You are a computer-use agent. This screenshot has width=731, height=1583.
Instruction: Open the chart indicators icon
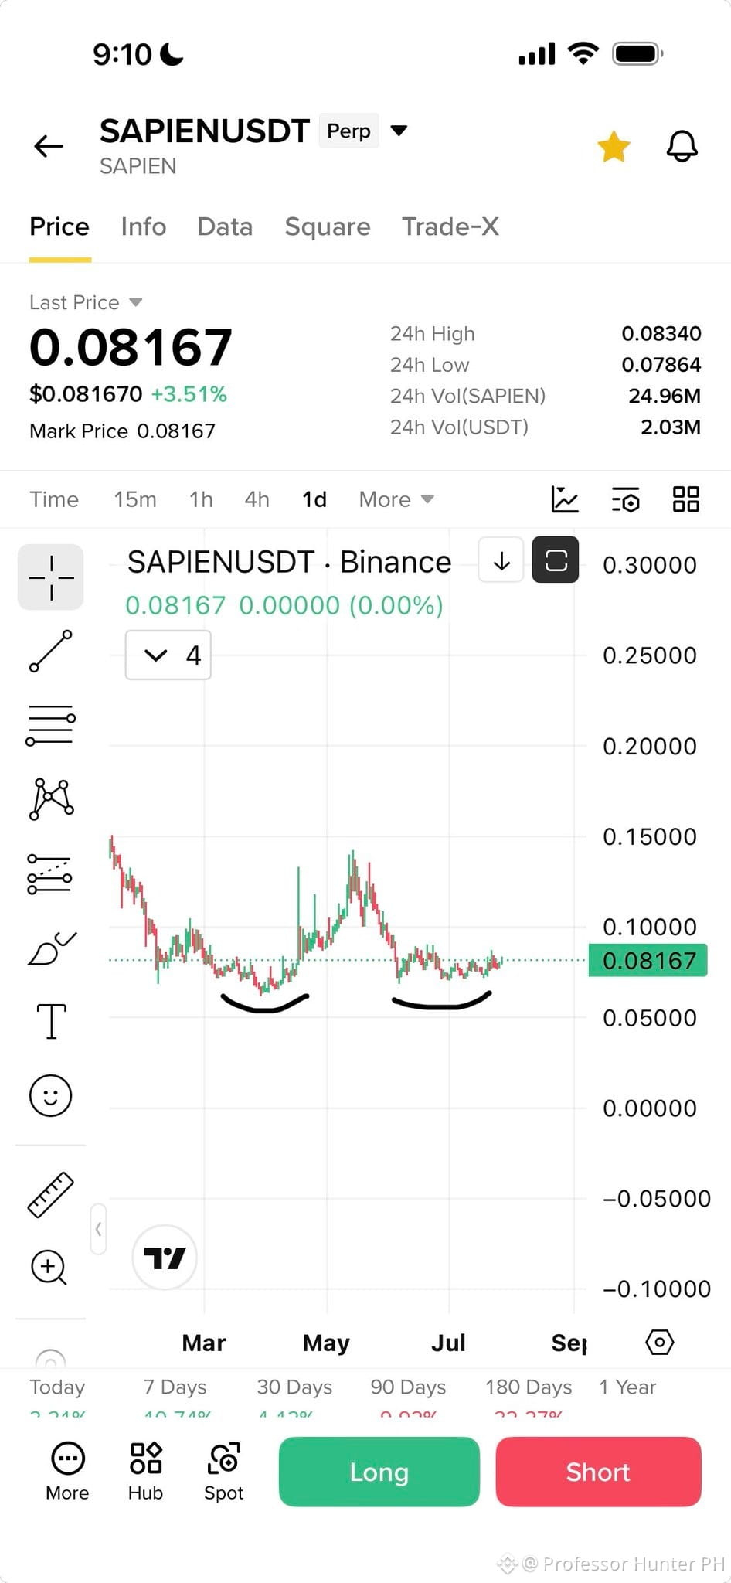pyautogui.click(x=565, y=499)
